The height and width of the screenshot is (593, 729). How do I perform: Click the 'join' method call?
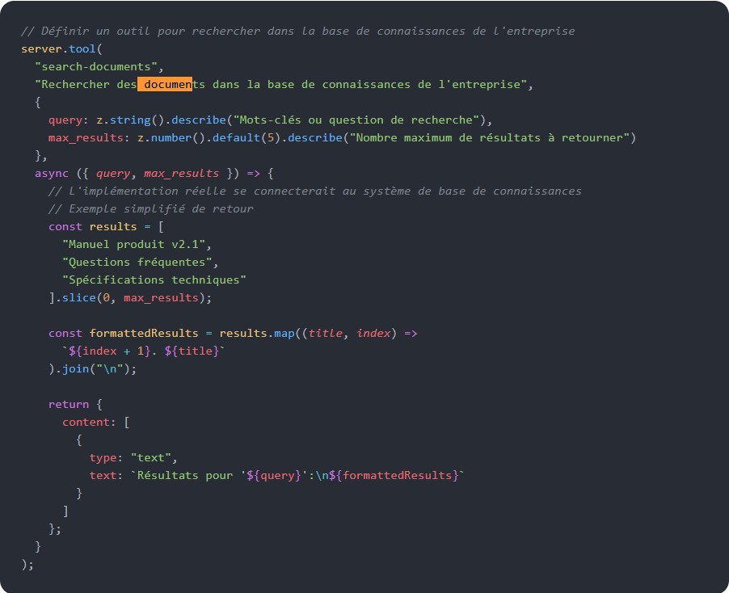[x=75, y=369]
